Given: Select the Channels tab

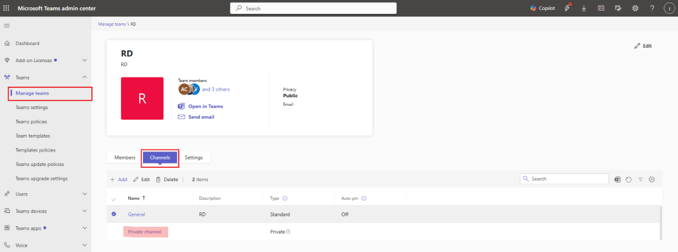Looking at the screenshot, I should (x=160, y=158).
